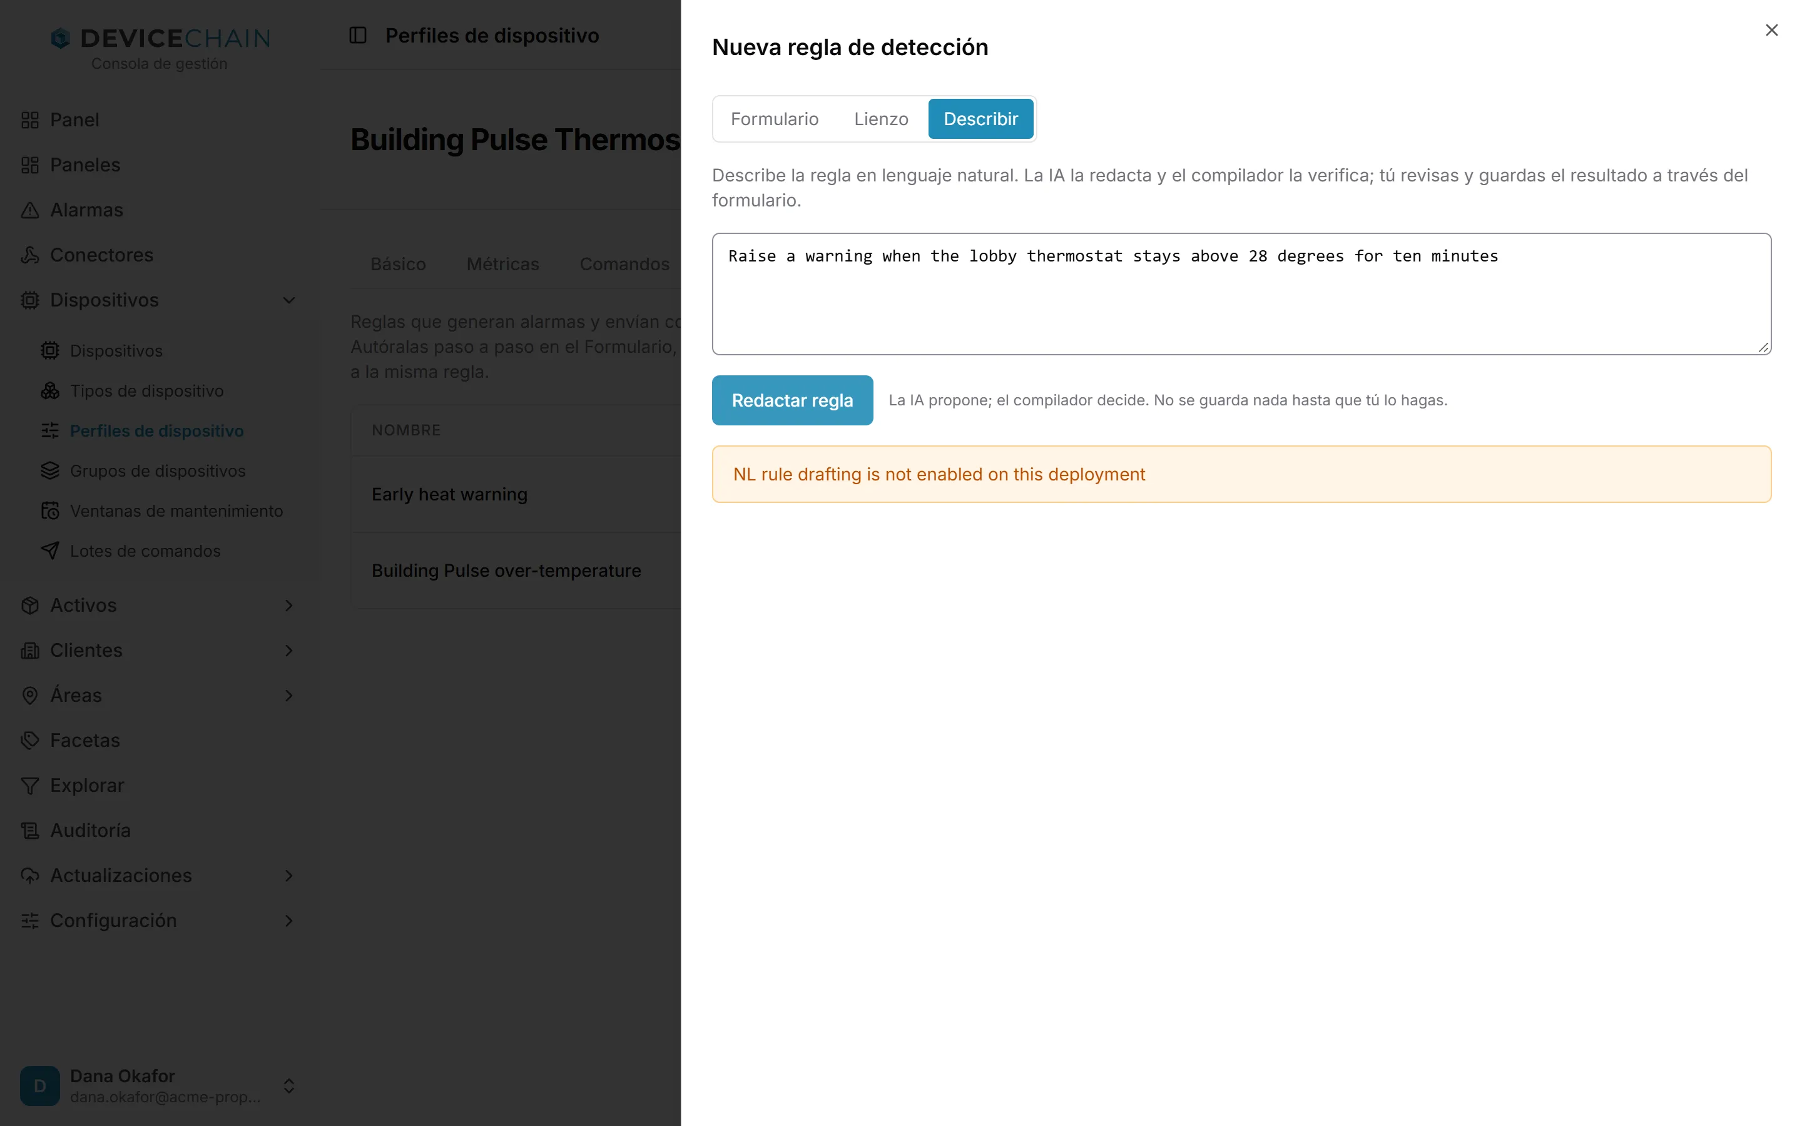1802x1126 pixels.
Task: Open the Dana Okafor account switcher
Action: [x=289, y=1086]
